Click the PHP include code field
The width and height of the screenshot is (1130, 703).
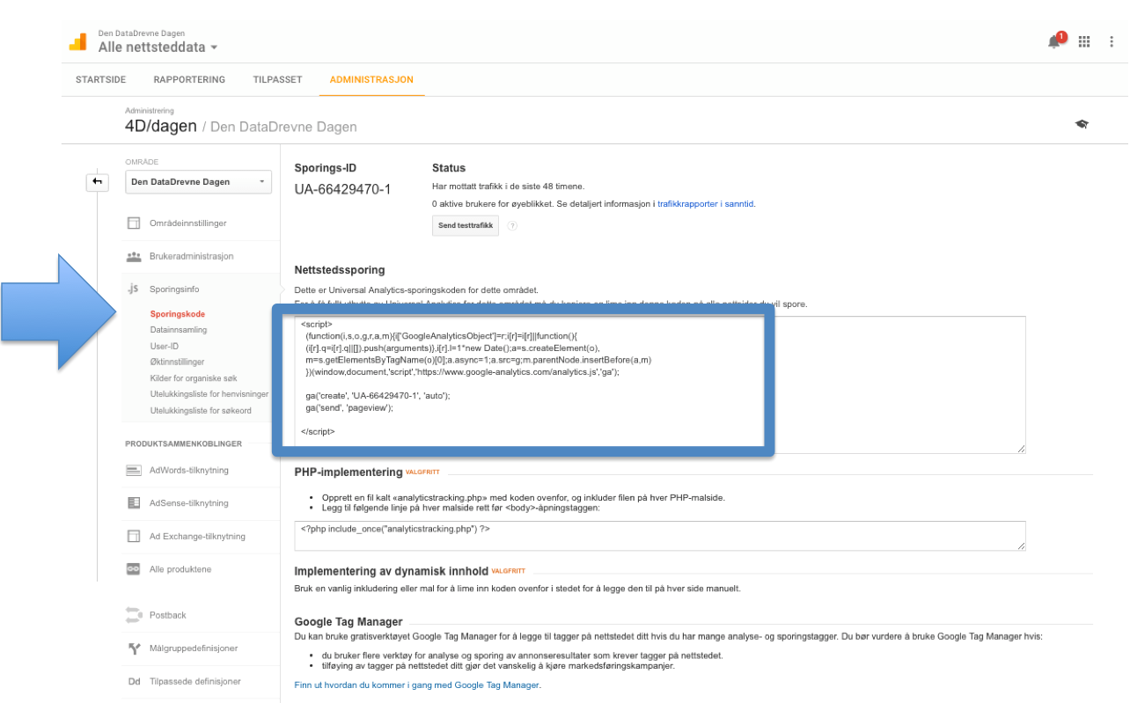pyautogui.click(x=660, y=535)
